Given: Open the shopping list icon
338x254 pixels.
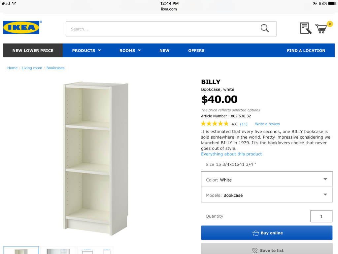Looking at the screenshot, I should click(x=306, y=28).
